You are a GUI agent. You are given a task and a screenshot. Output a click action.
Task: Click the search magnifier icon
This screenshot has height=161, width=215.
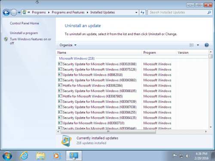coord(209,12)
